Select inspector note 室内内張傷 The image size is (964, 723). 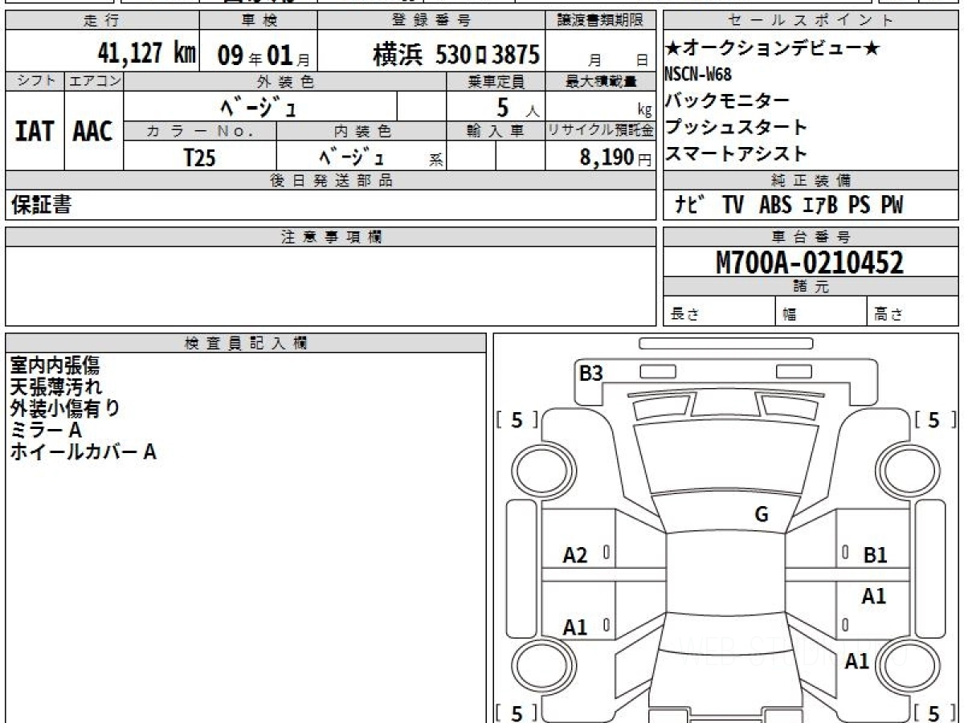point(55,366)
